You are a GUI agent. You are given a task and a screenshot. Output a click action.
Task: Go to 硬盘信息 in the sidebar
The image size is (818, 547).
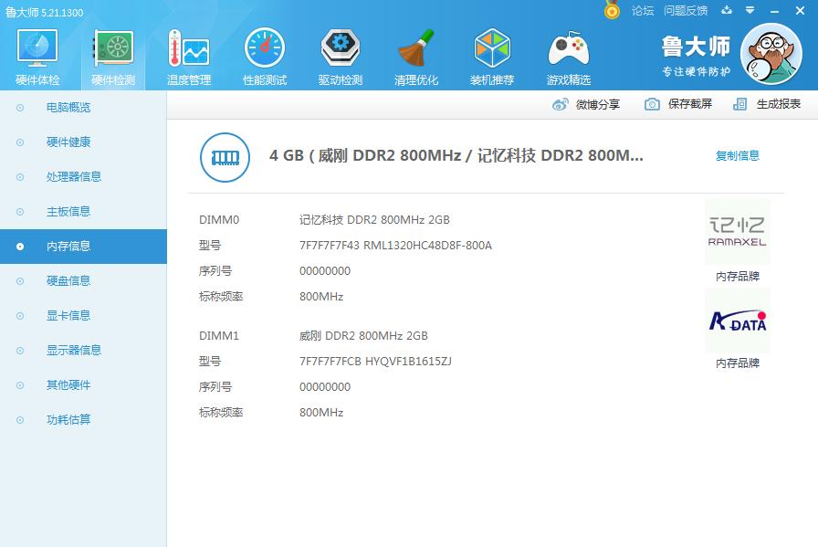[x=68, y=281]
